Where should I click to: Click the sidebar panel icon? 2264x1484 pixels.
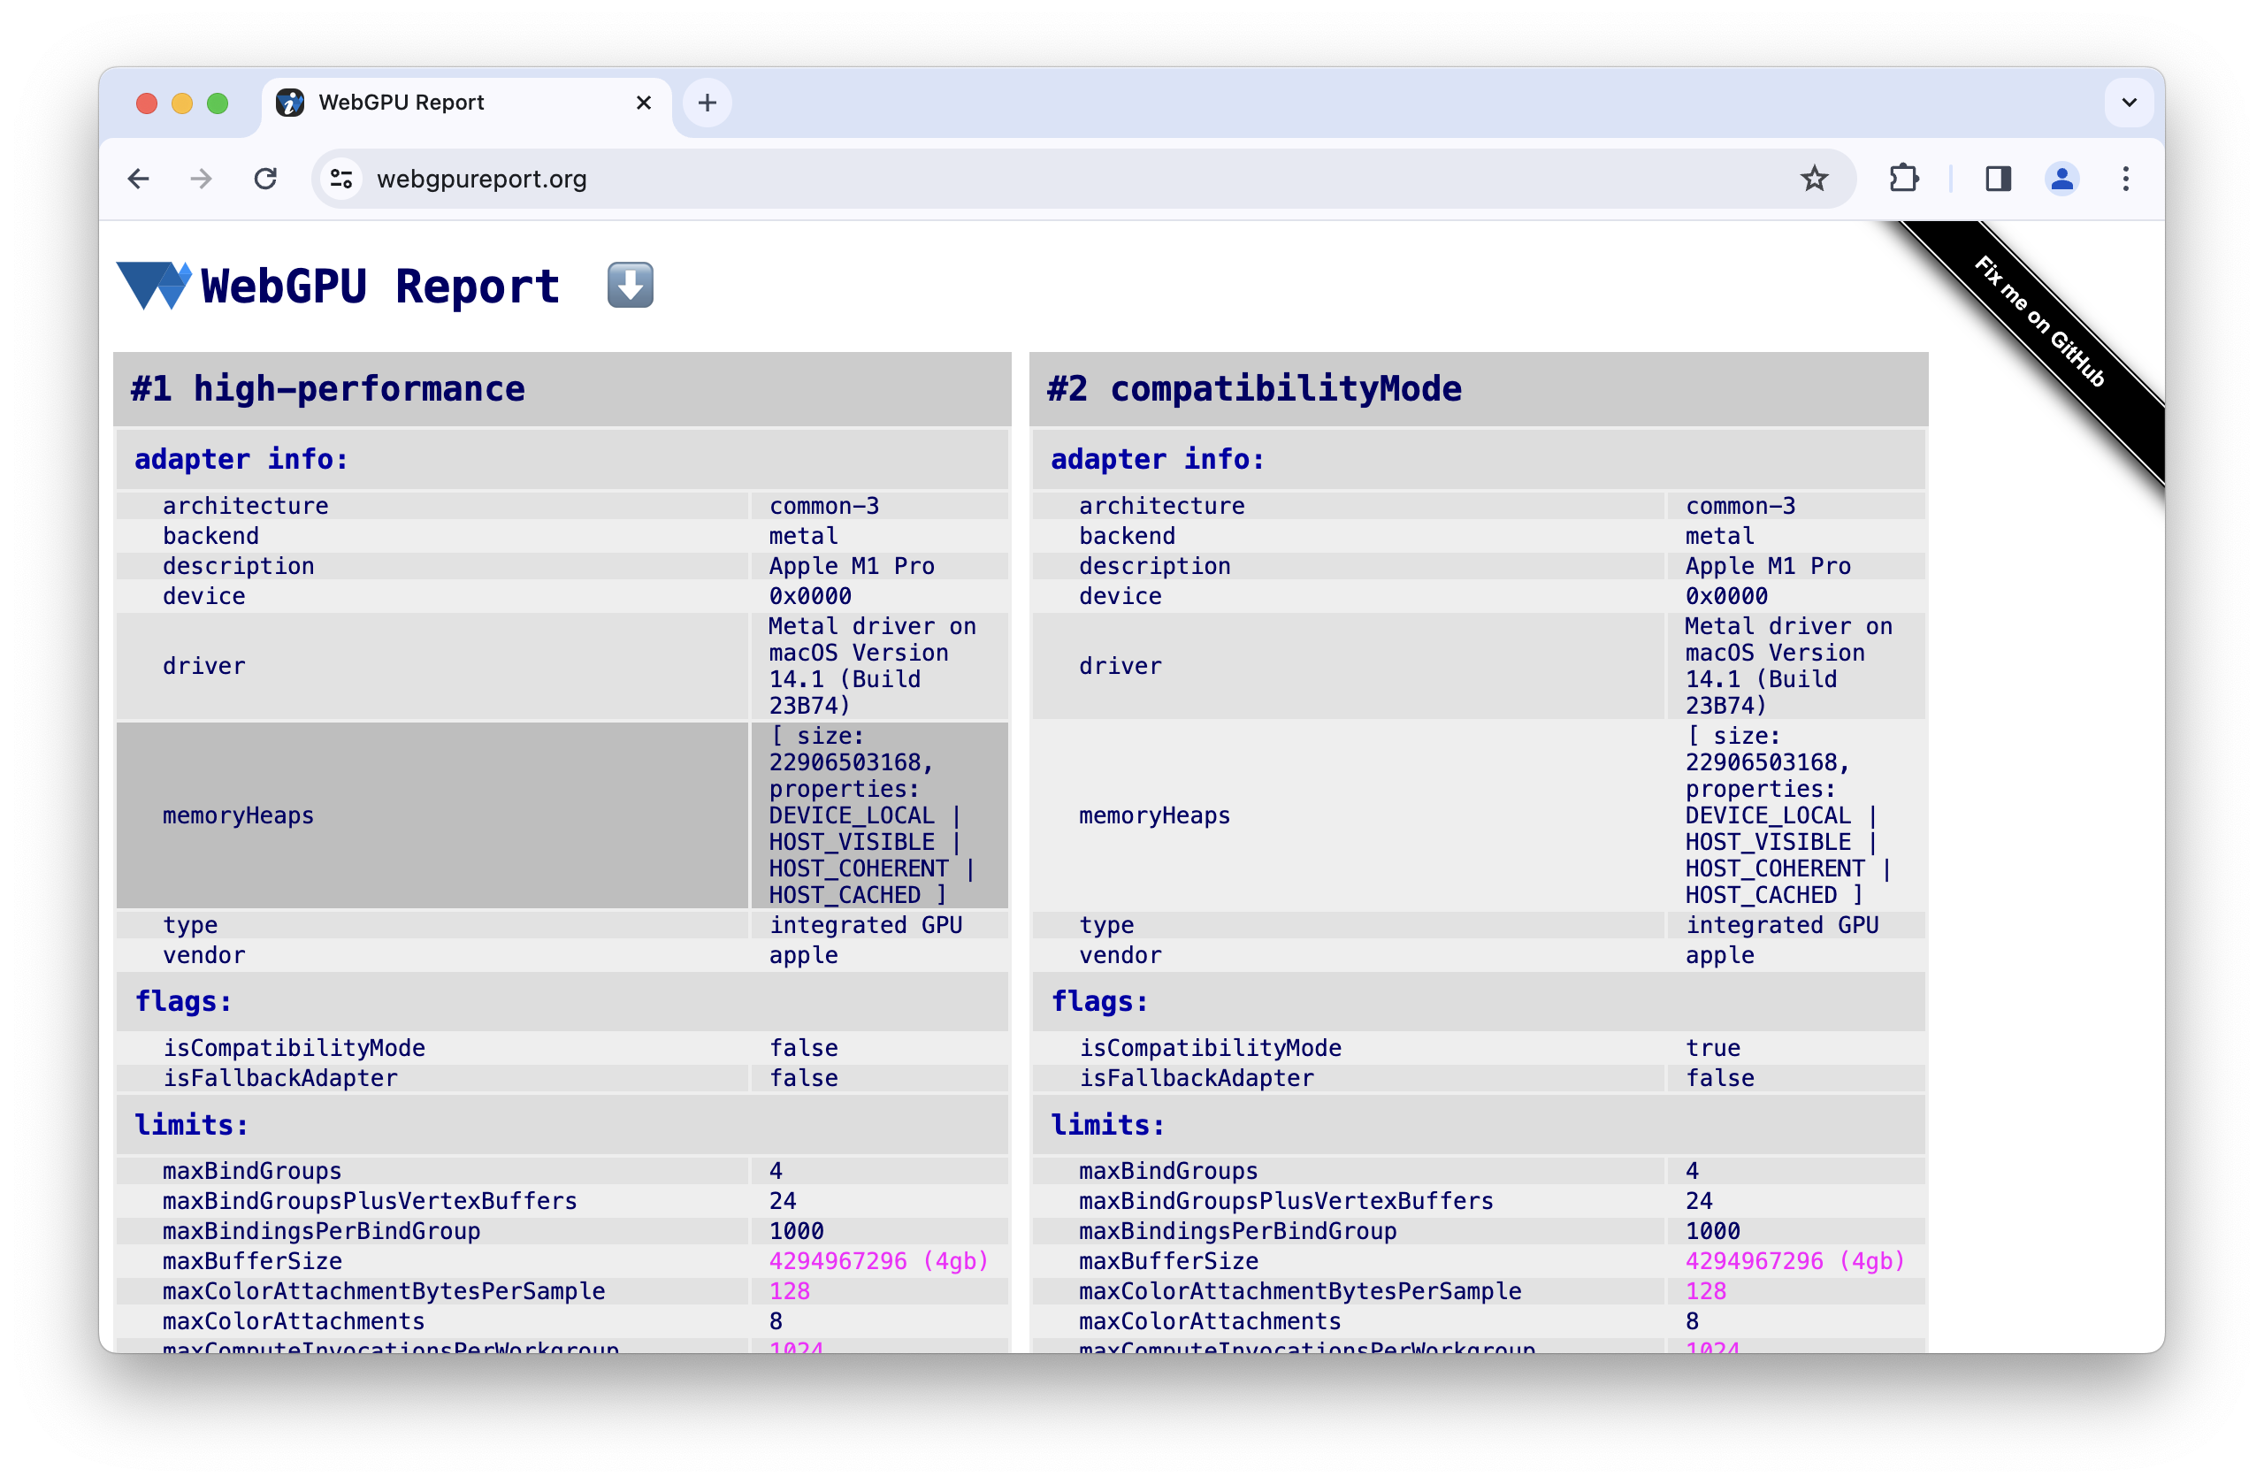tap(1999, 179)
